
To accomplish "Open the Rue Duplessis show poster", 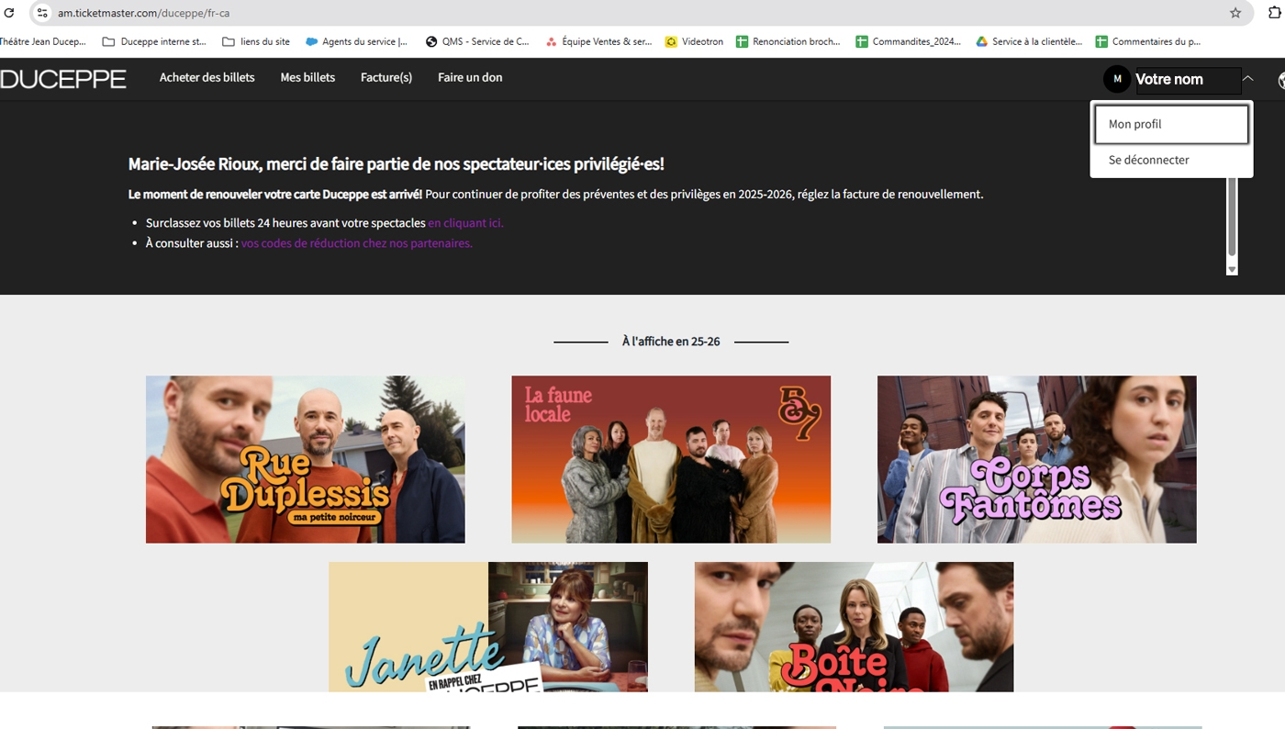I will tap(305, 459).
